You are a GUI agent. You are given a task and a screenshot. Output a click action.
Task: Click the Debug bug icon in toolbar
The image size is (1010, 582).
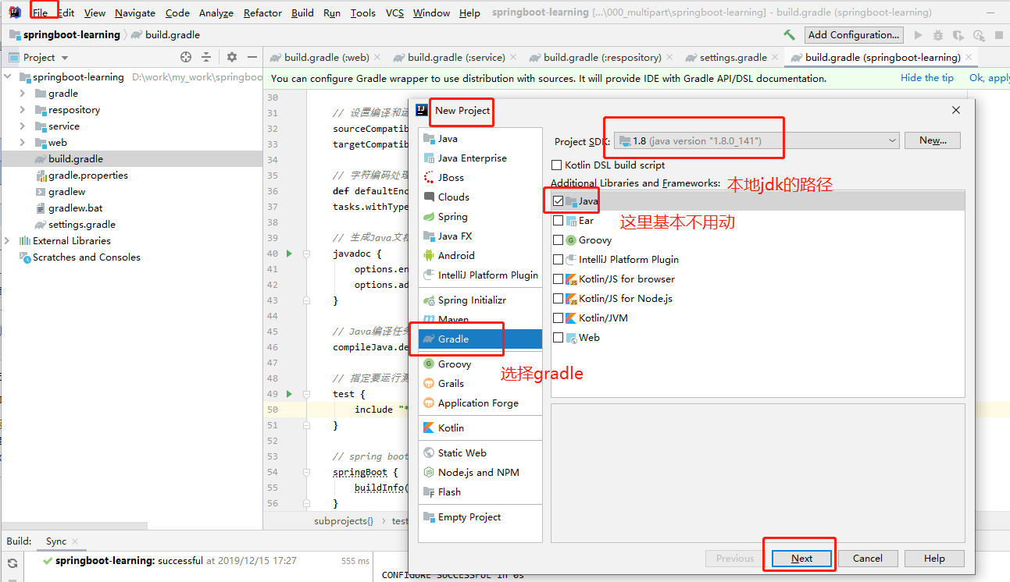(938, 35)
